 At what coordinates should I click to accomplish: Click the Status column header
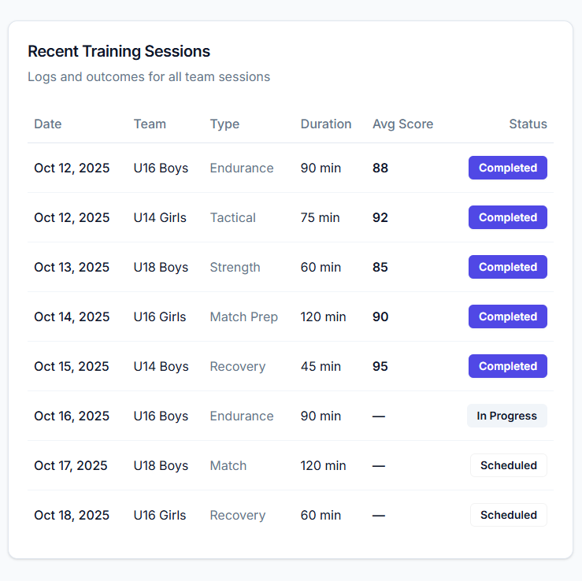pos(528,124)
